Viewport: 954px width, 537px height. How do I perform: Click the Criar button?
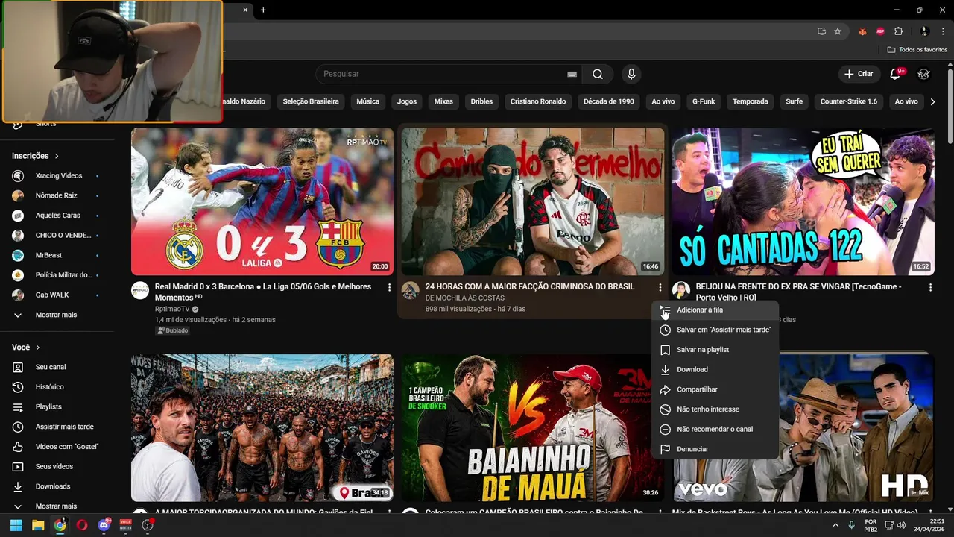tap(859, 74)
